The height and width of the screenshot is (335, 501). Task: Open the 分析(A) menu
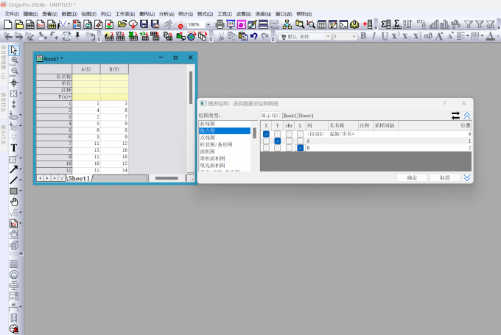coord(167,14)
